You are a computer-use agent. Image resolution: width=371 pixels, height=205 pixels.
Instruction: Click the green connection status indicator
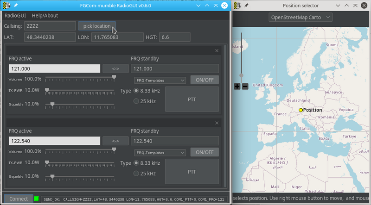[36, 199]
